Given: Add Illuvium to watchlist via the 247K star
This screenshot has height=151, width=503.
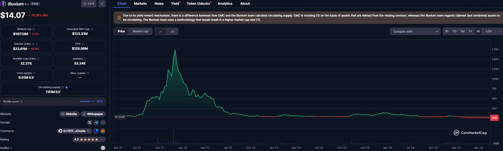Looking at the screenshot, I should 88,4.
